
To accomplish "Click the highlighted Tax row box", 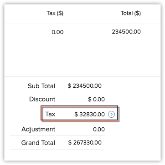I will point(79,114).
